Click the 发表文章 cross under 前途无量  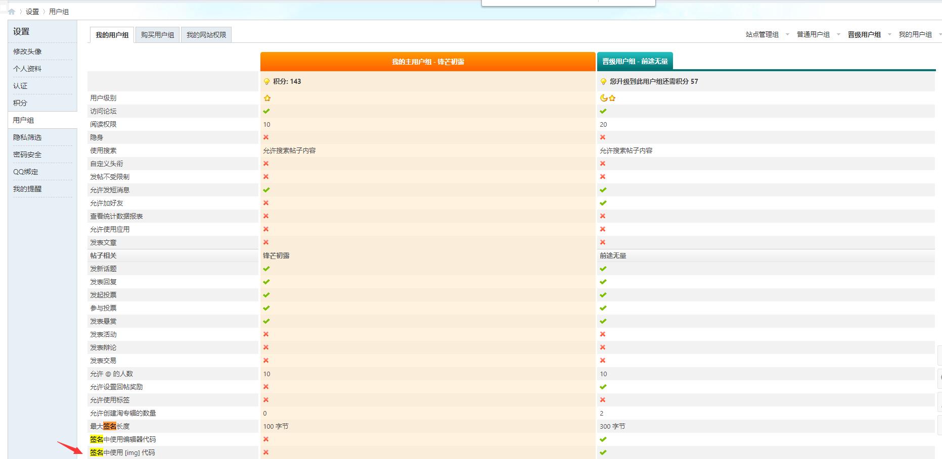(603, 242)
